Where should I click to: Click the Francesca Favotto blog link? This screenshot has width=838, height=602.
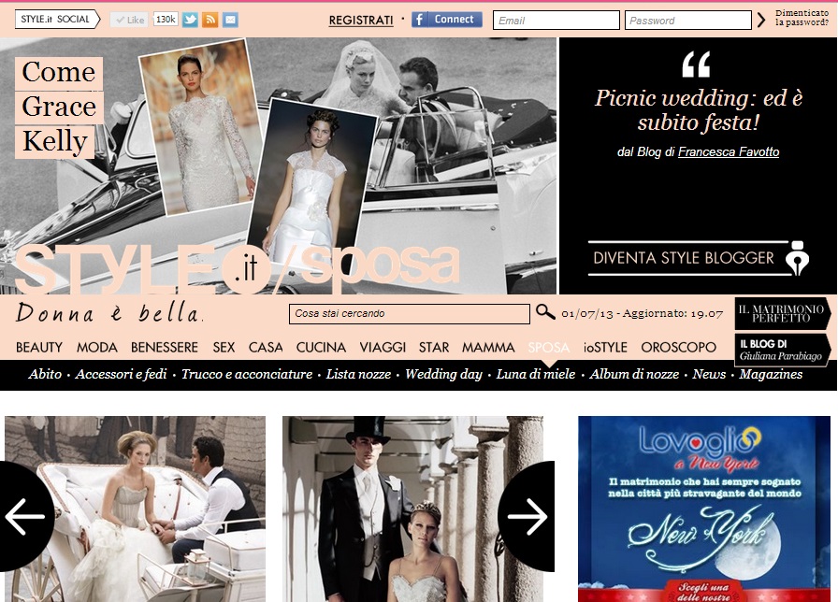728,151
